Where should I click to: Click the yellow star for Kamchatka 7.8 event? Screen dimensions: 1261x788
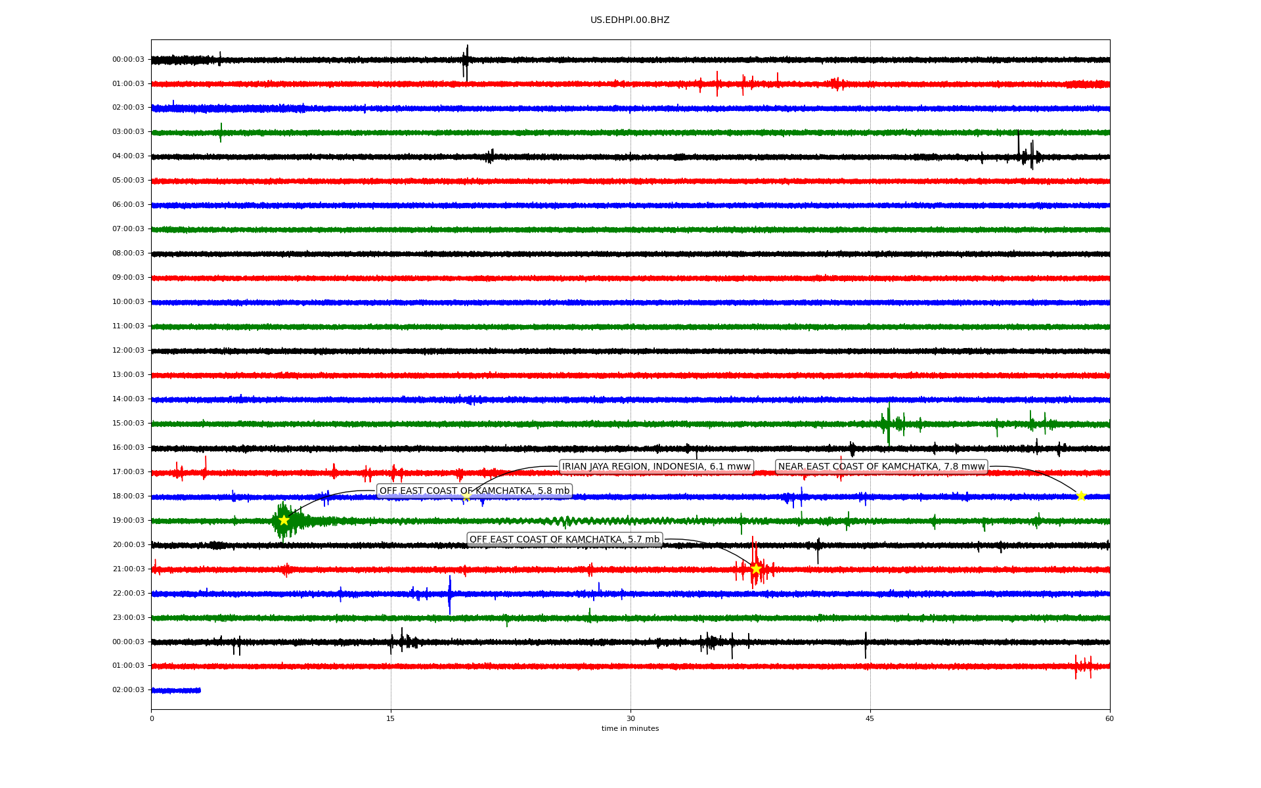pos(1081,496)
